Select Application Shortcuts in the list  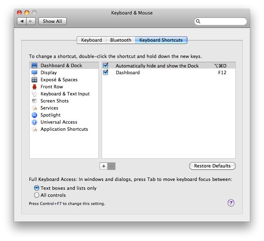[64, 129]
